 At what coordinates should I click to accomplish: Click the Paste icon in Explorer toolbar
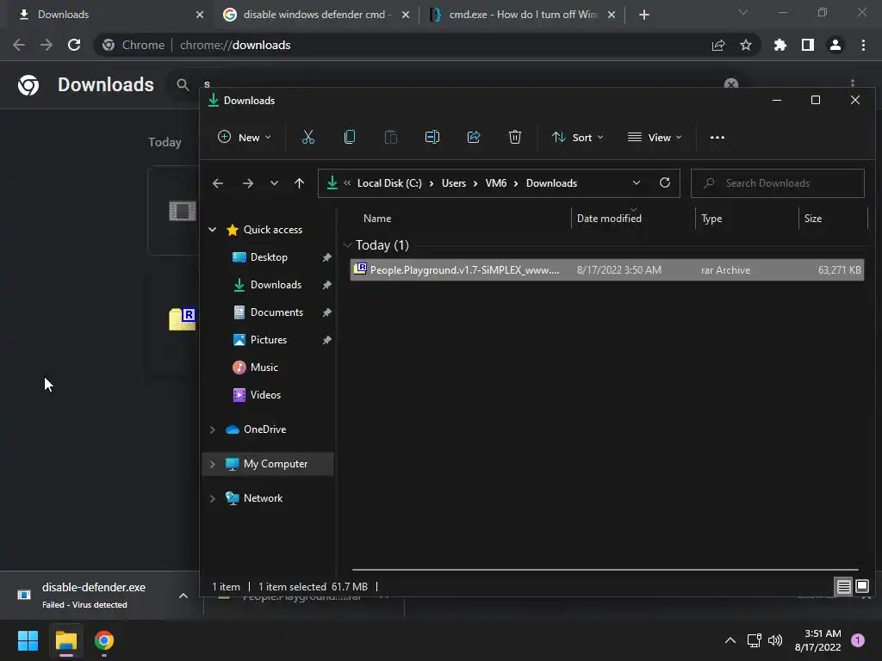pos(391,137)
